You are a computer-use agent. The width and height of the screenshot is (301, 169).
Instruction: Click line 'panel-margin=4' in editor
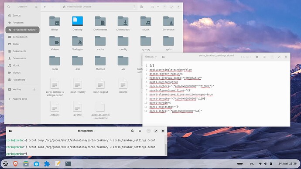160,103
